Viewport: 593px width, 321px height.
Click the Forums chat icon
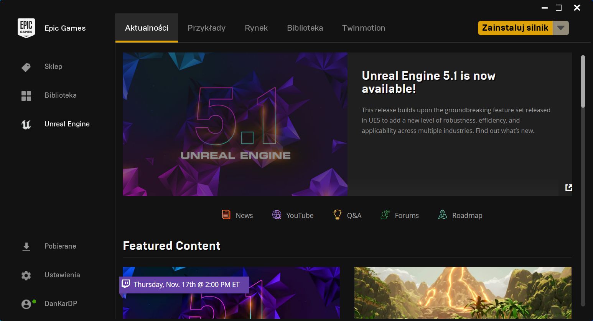click(385, 215)
